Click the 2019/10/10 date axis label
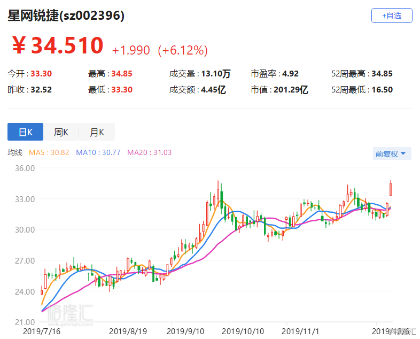 coord(243,332)
